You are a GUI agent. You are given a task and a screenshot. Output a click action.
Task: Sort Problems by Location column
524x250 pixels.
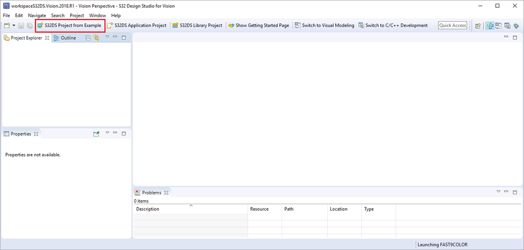pos(345,209)
